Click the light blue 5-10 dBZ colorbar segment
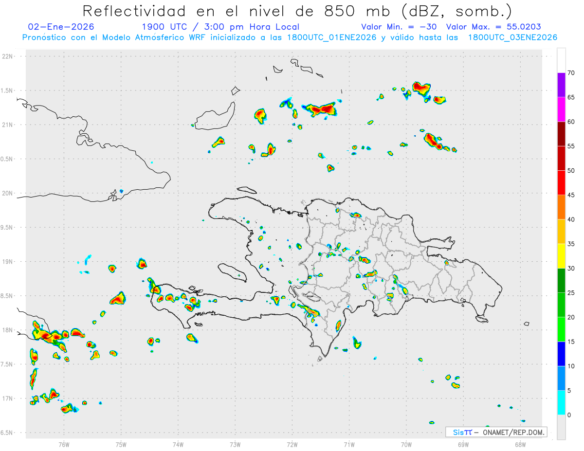Viewport: 584px width, 451px height. tap(561, 378)
